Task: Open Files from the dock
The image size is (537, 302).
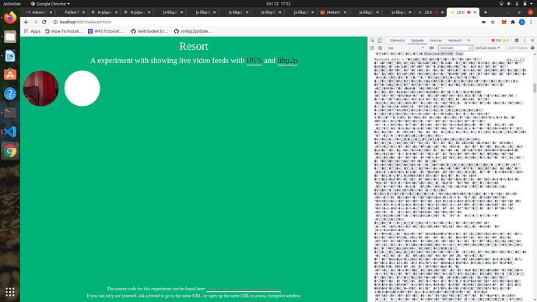Action: tap(10, 37)
